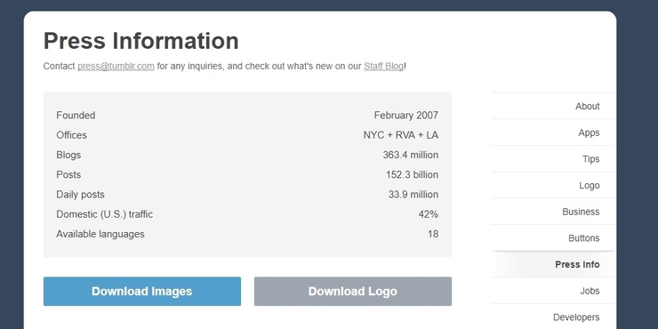Click the Daily posts 33.9 million row

tap(247, 195)
